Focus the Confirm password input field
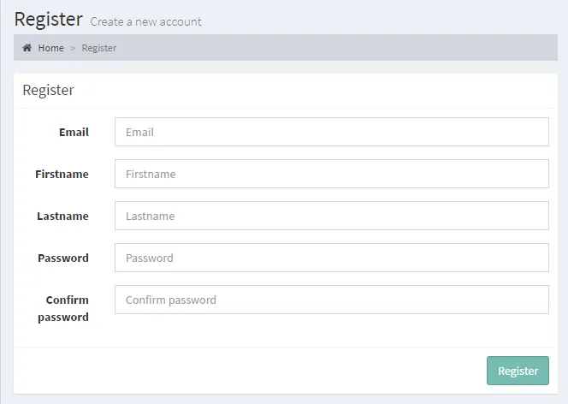Image resolution: width=568 pixels, height=404 pixels. 332,300
